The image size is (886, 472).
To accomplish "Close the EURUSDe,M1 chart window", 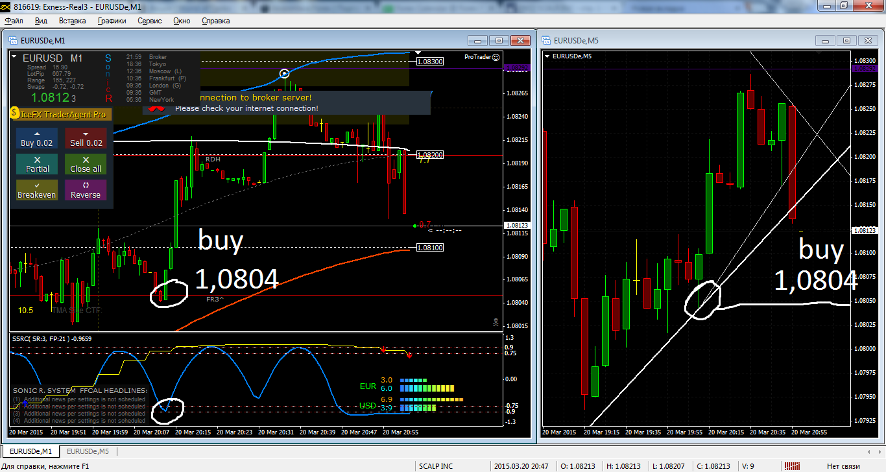I will coord(520,40).
